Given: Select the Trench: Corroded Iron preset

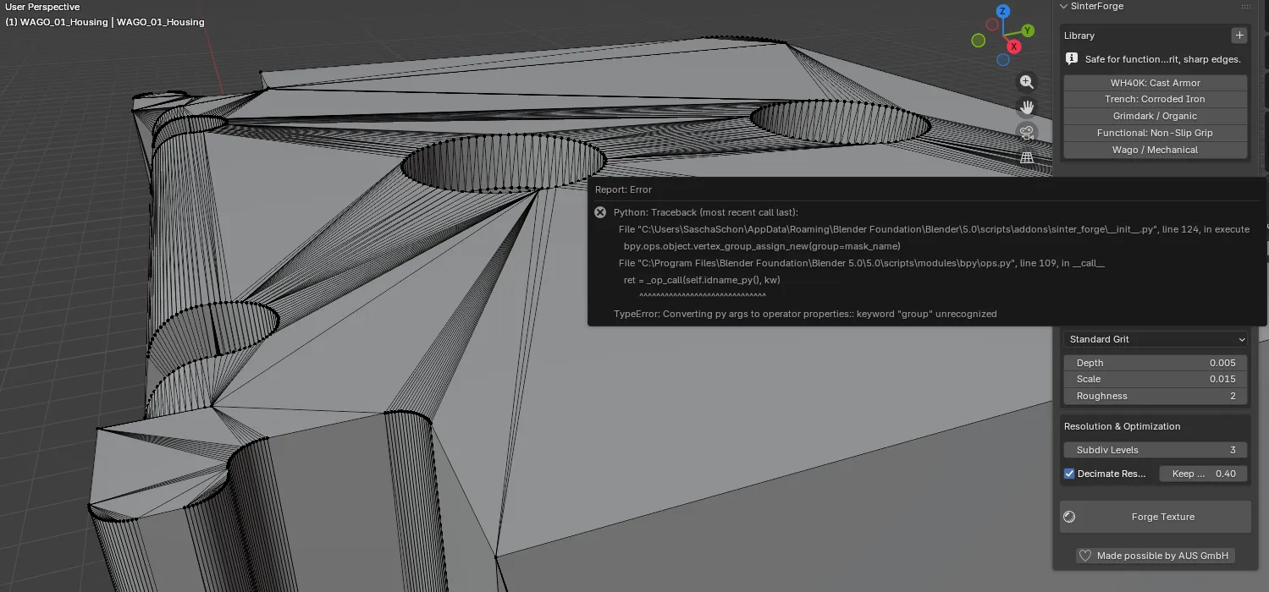Looking at the screenshot, I should coord(1155,100).
